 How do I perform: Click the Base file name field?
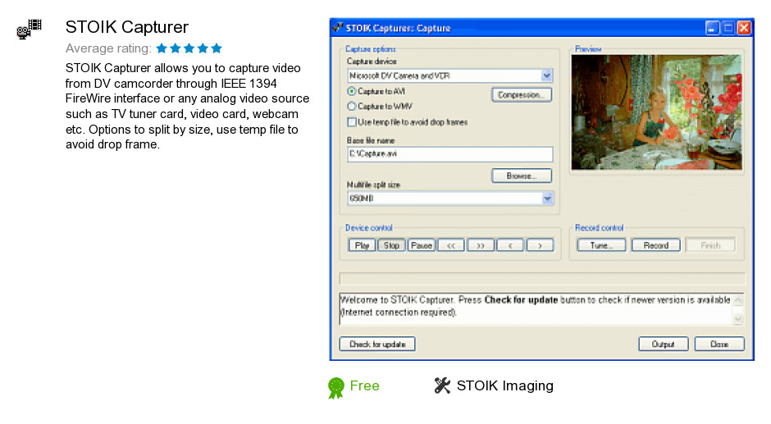point(450,154)
